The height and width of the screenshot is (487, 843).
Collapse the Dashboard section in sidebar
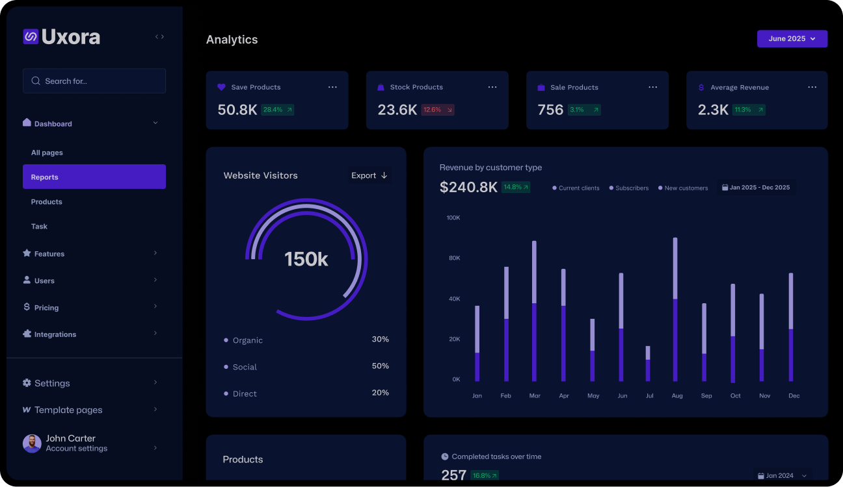(155, 122)
